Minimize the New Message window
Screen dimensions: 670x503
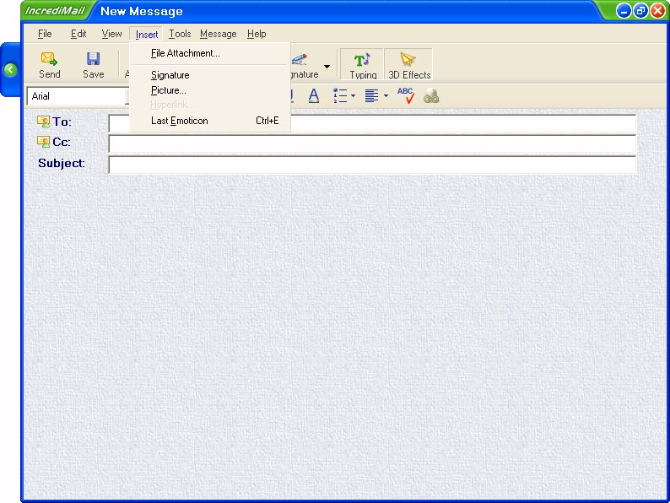pos(624,11)
